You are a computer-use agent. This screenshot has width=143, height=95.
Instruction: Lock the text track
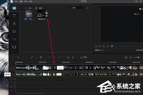pyautogui.click(x=14, y=83)
